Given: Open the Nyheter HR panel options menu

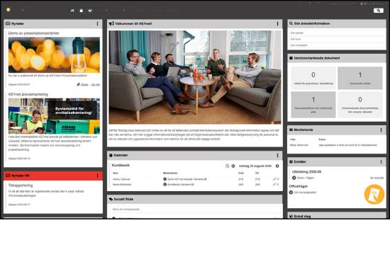Looking at the screenshot, I should point(98,176).
